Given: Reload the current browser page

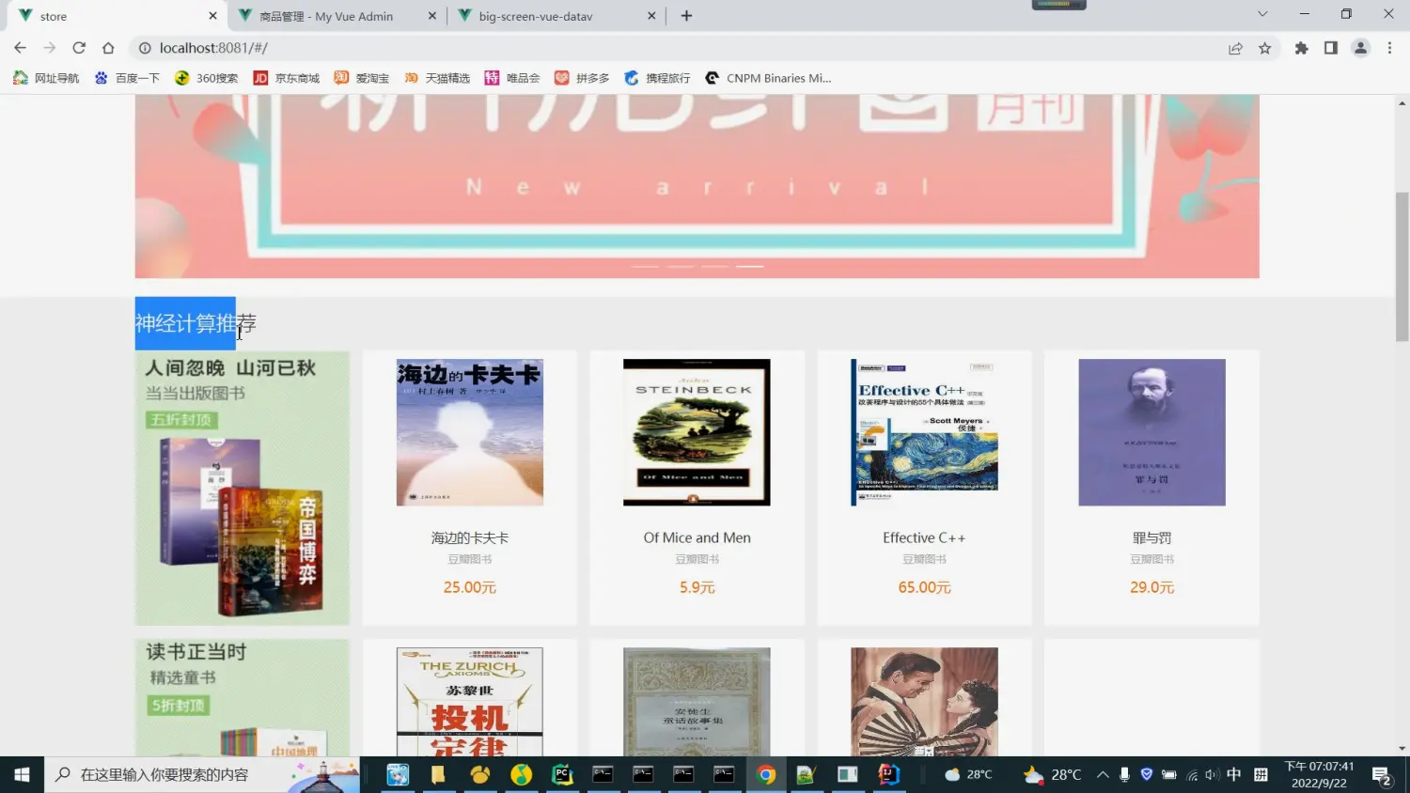Looking at the screenshot, I should point(79,48).
